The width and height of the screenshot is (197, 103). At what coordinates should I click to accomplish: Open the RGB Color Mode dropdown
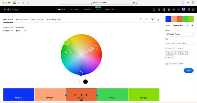point(21,31)
